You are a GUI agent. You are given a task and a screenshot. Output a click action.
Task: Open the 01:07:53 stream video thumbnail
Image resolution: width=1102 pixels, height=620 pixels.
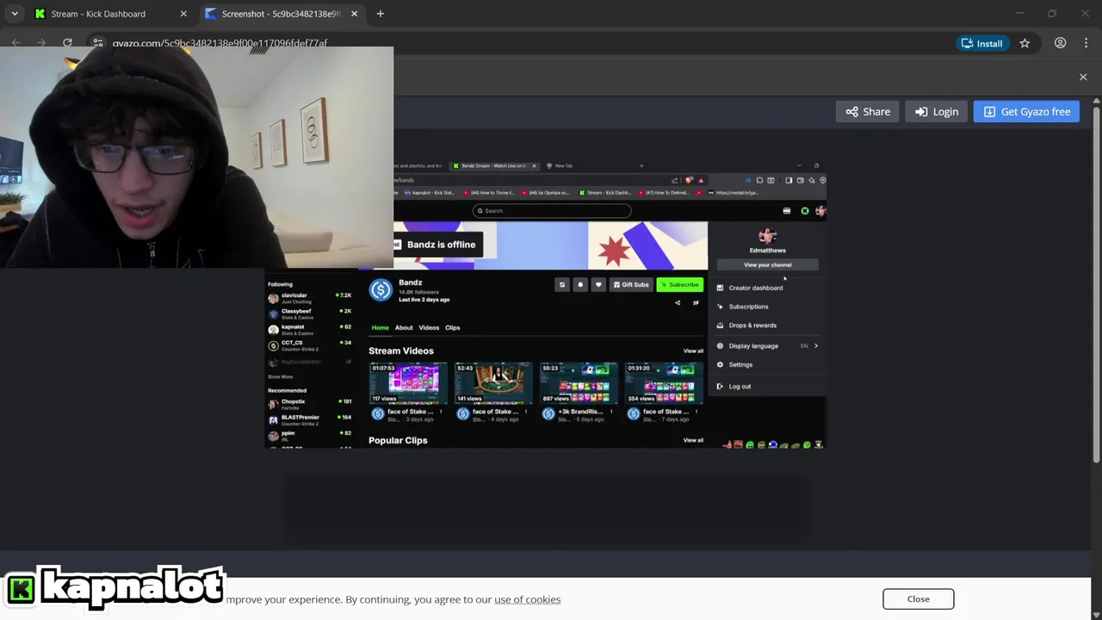[x=408, y=383]
